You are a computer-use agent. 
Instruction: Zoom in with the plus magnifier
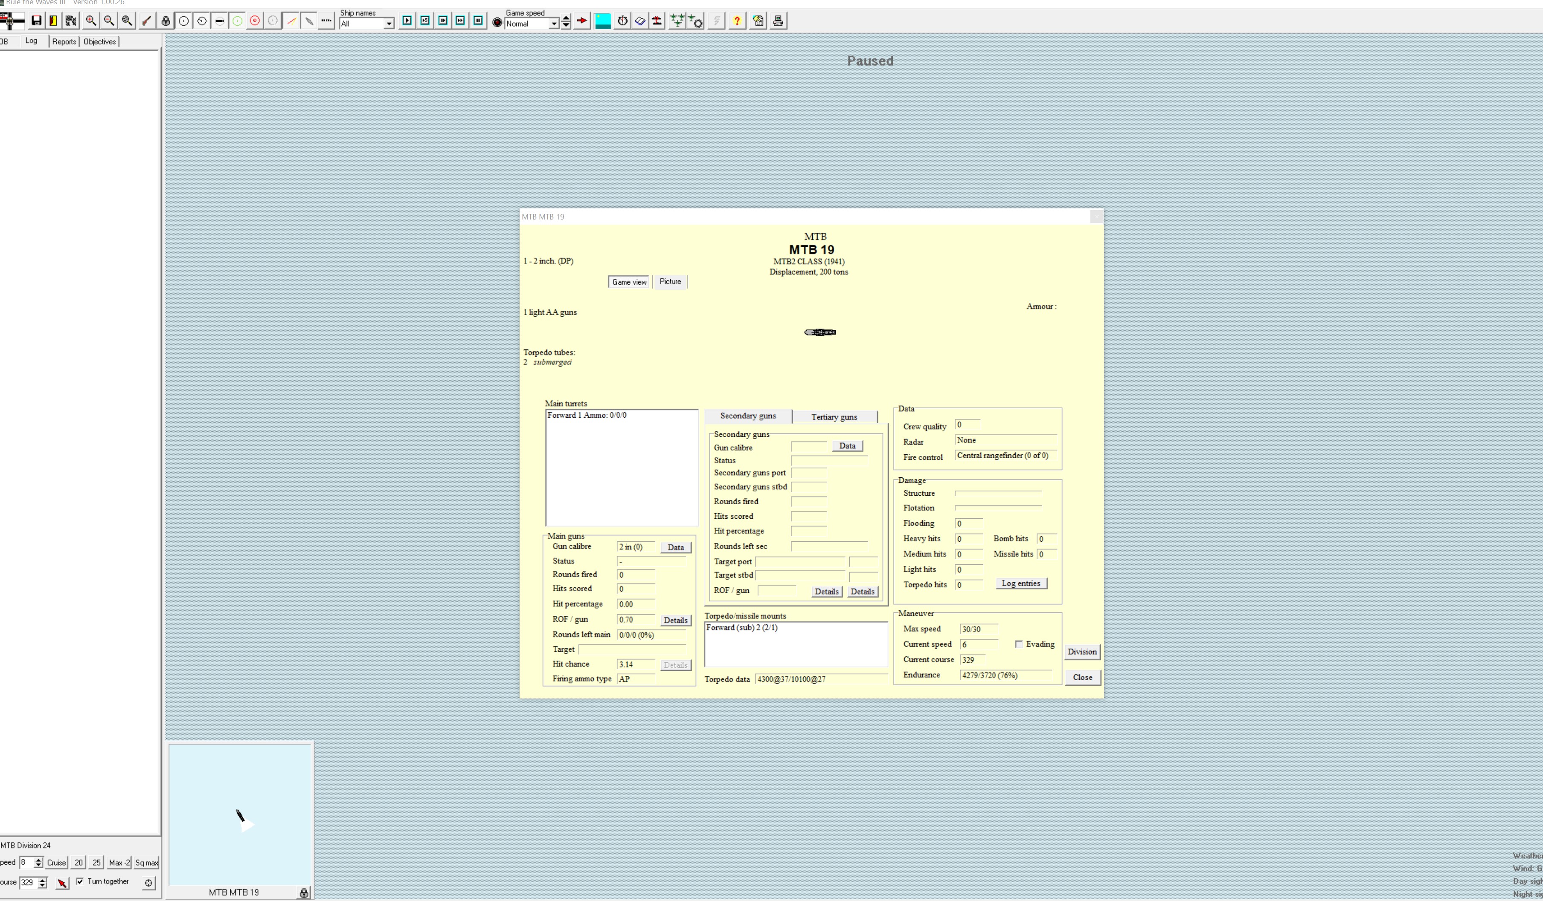click(x=90, y=21)
